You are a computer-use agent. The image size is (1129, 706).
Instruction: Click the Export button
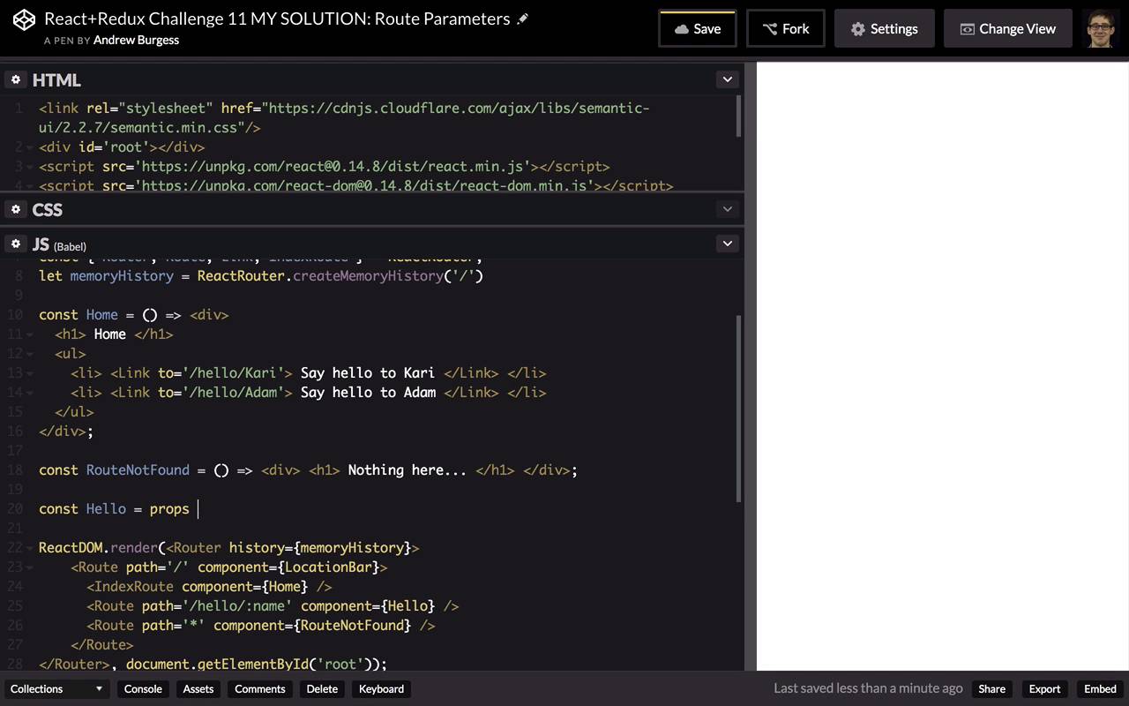point(1044,689)
